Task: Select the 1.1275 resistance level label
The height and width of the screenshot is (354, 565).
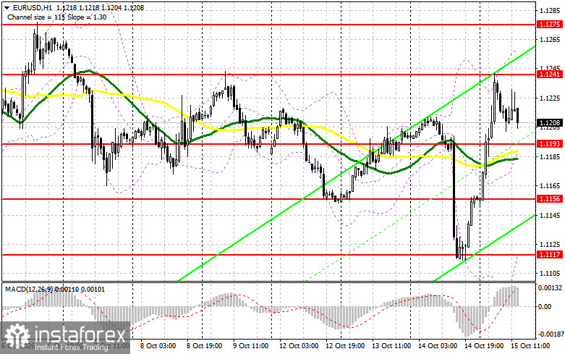Action: (549, 25)
